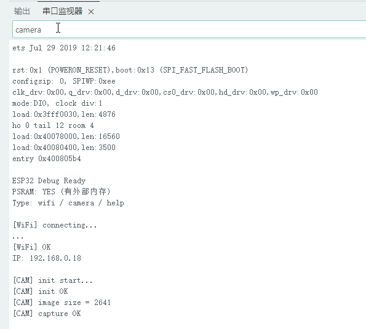Click the 'configsip: 0, SPIWP:0xee' line

64,81
